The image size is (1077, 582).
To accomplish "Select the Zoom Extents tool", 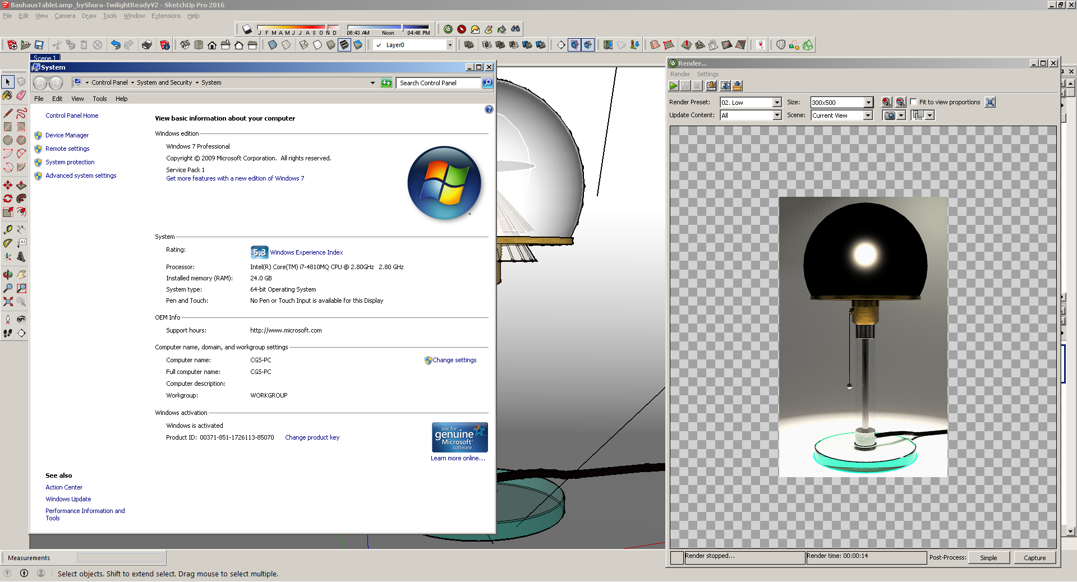I will (x=8, y=302).
